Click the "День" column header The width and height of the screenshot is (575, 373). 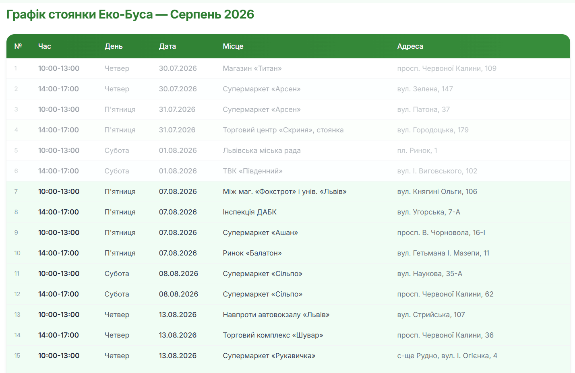click(114, 46)
